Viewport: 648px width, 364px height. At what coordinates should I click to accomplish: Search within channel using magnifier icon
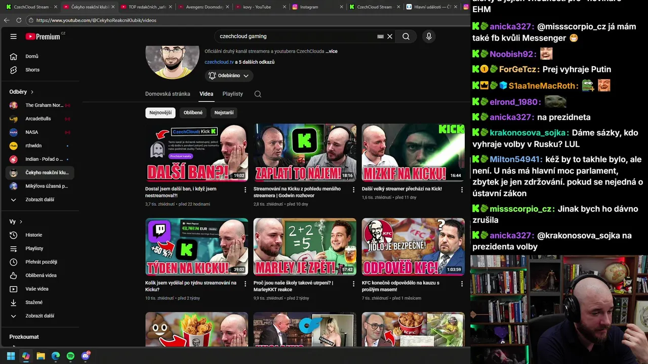(258, 94)
